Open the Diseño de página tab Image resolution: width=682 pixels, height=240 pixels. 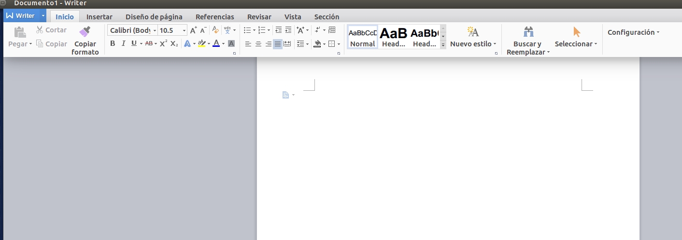pos(154,16)
